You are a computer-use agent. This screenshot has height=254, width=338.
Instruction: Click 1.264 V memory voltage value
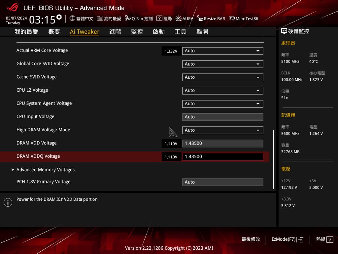point(316,134)
